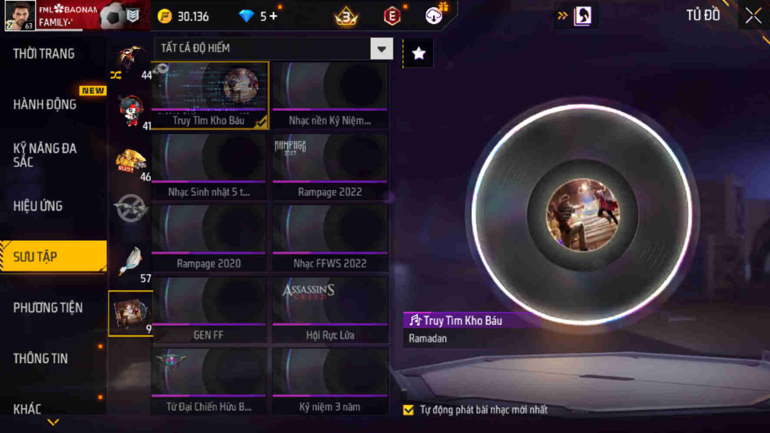Click the blue diamond icon
770x433 pixels.
(x=246, y=17)
